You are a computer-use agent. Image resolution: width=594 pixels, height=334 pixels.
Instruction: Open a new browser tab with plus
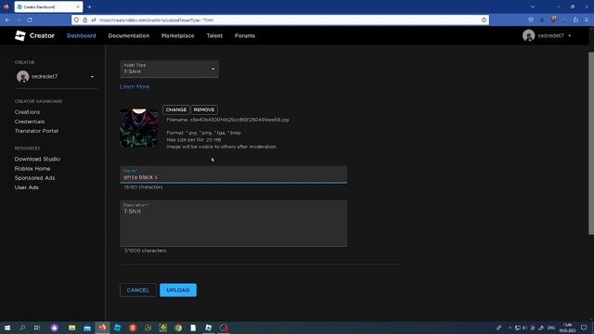click(89, 6)
